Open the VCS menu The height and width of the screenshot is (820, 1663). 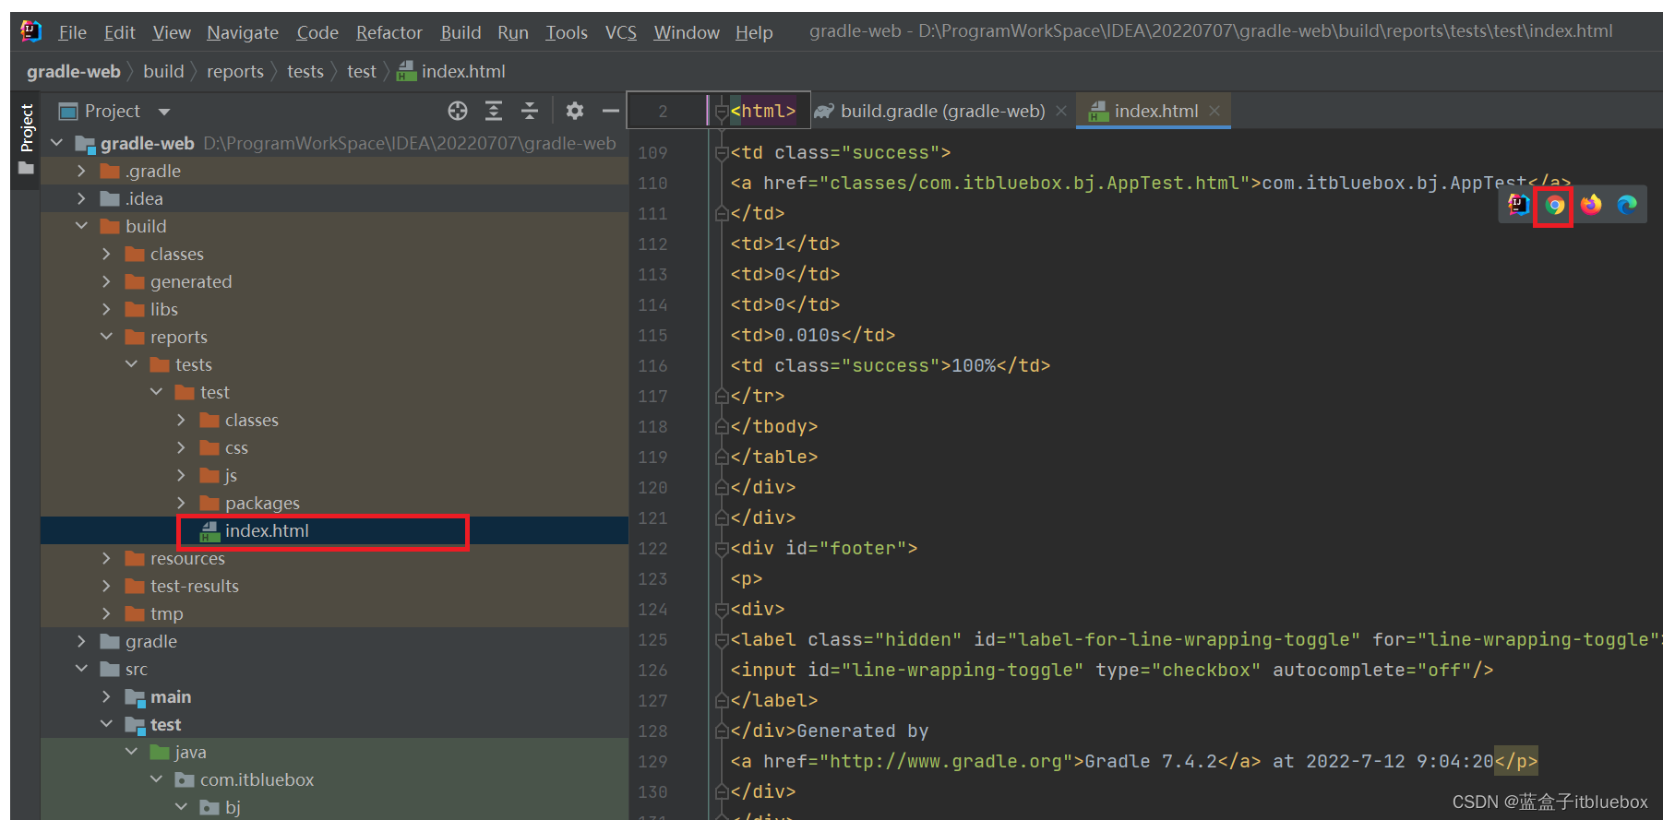(621, 33)
